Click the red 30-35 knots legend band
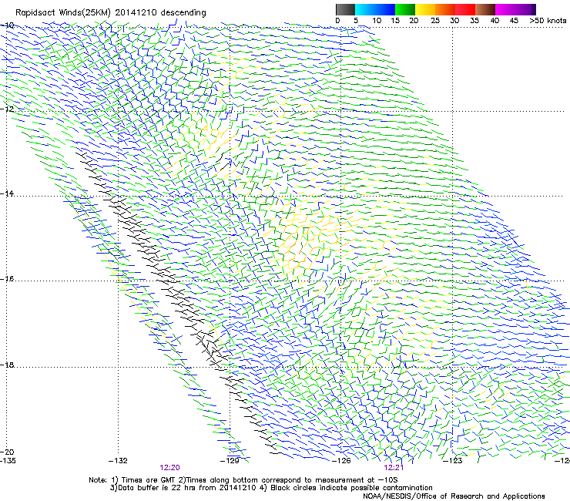This screenshot has width=570, height=501. (x=465, y=9)
